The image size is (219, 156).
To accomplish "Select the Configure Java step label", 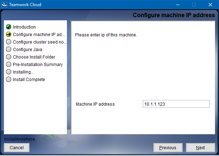I will pyautogui.click(x=28, y=50).
